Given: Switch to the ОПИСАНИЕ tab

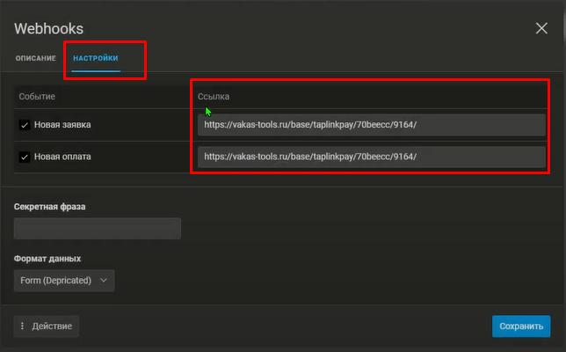Looking at the screenshot, I should (x=35, y=58).
